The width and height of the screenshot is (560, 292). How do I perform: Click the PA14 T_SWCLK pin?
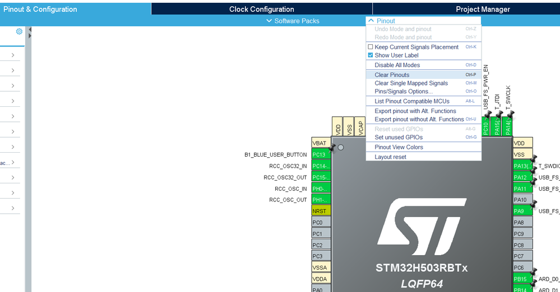(507, 126)
